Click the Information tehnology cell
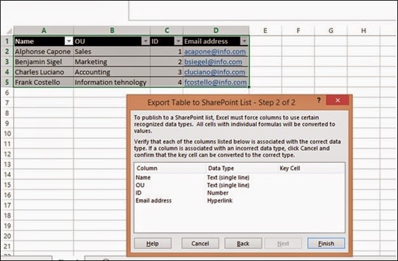This screenshot has height=261, width=398. [x=112, y=82]
